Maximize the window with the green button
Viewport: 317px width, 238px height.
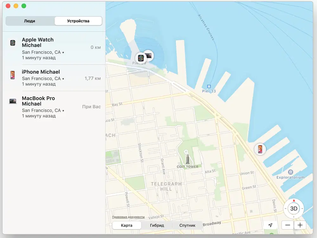[x=24, y=6]
